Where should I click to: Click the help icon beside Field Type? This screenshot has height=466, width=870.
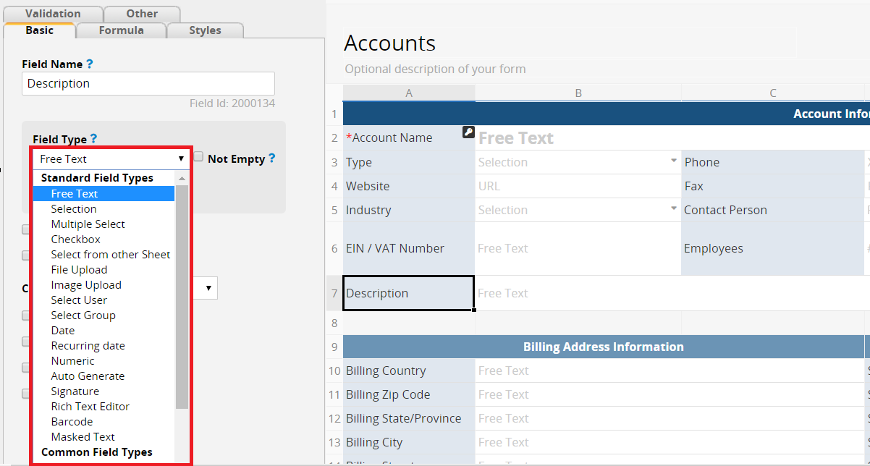(93, 139)
